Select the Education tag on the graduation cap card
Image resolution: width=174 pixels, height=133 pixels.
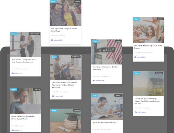[77, 110]
